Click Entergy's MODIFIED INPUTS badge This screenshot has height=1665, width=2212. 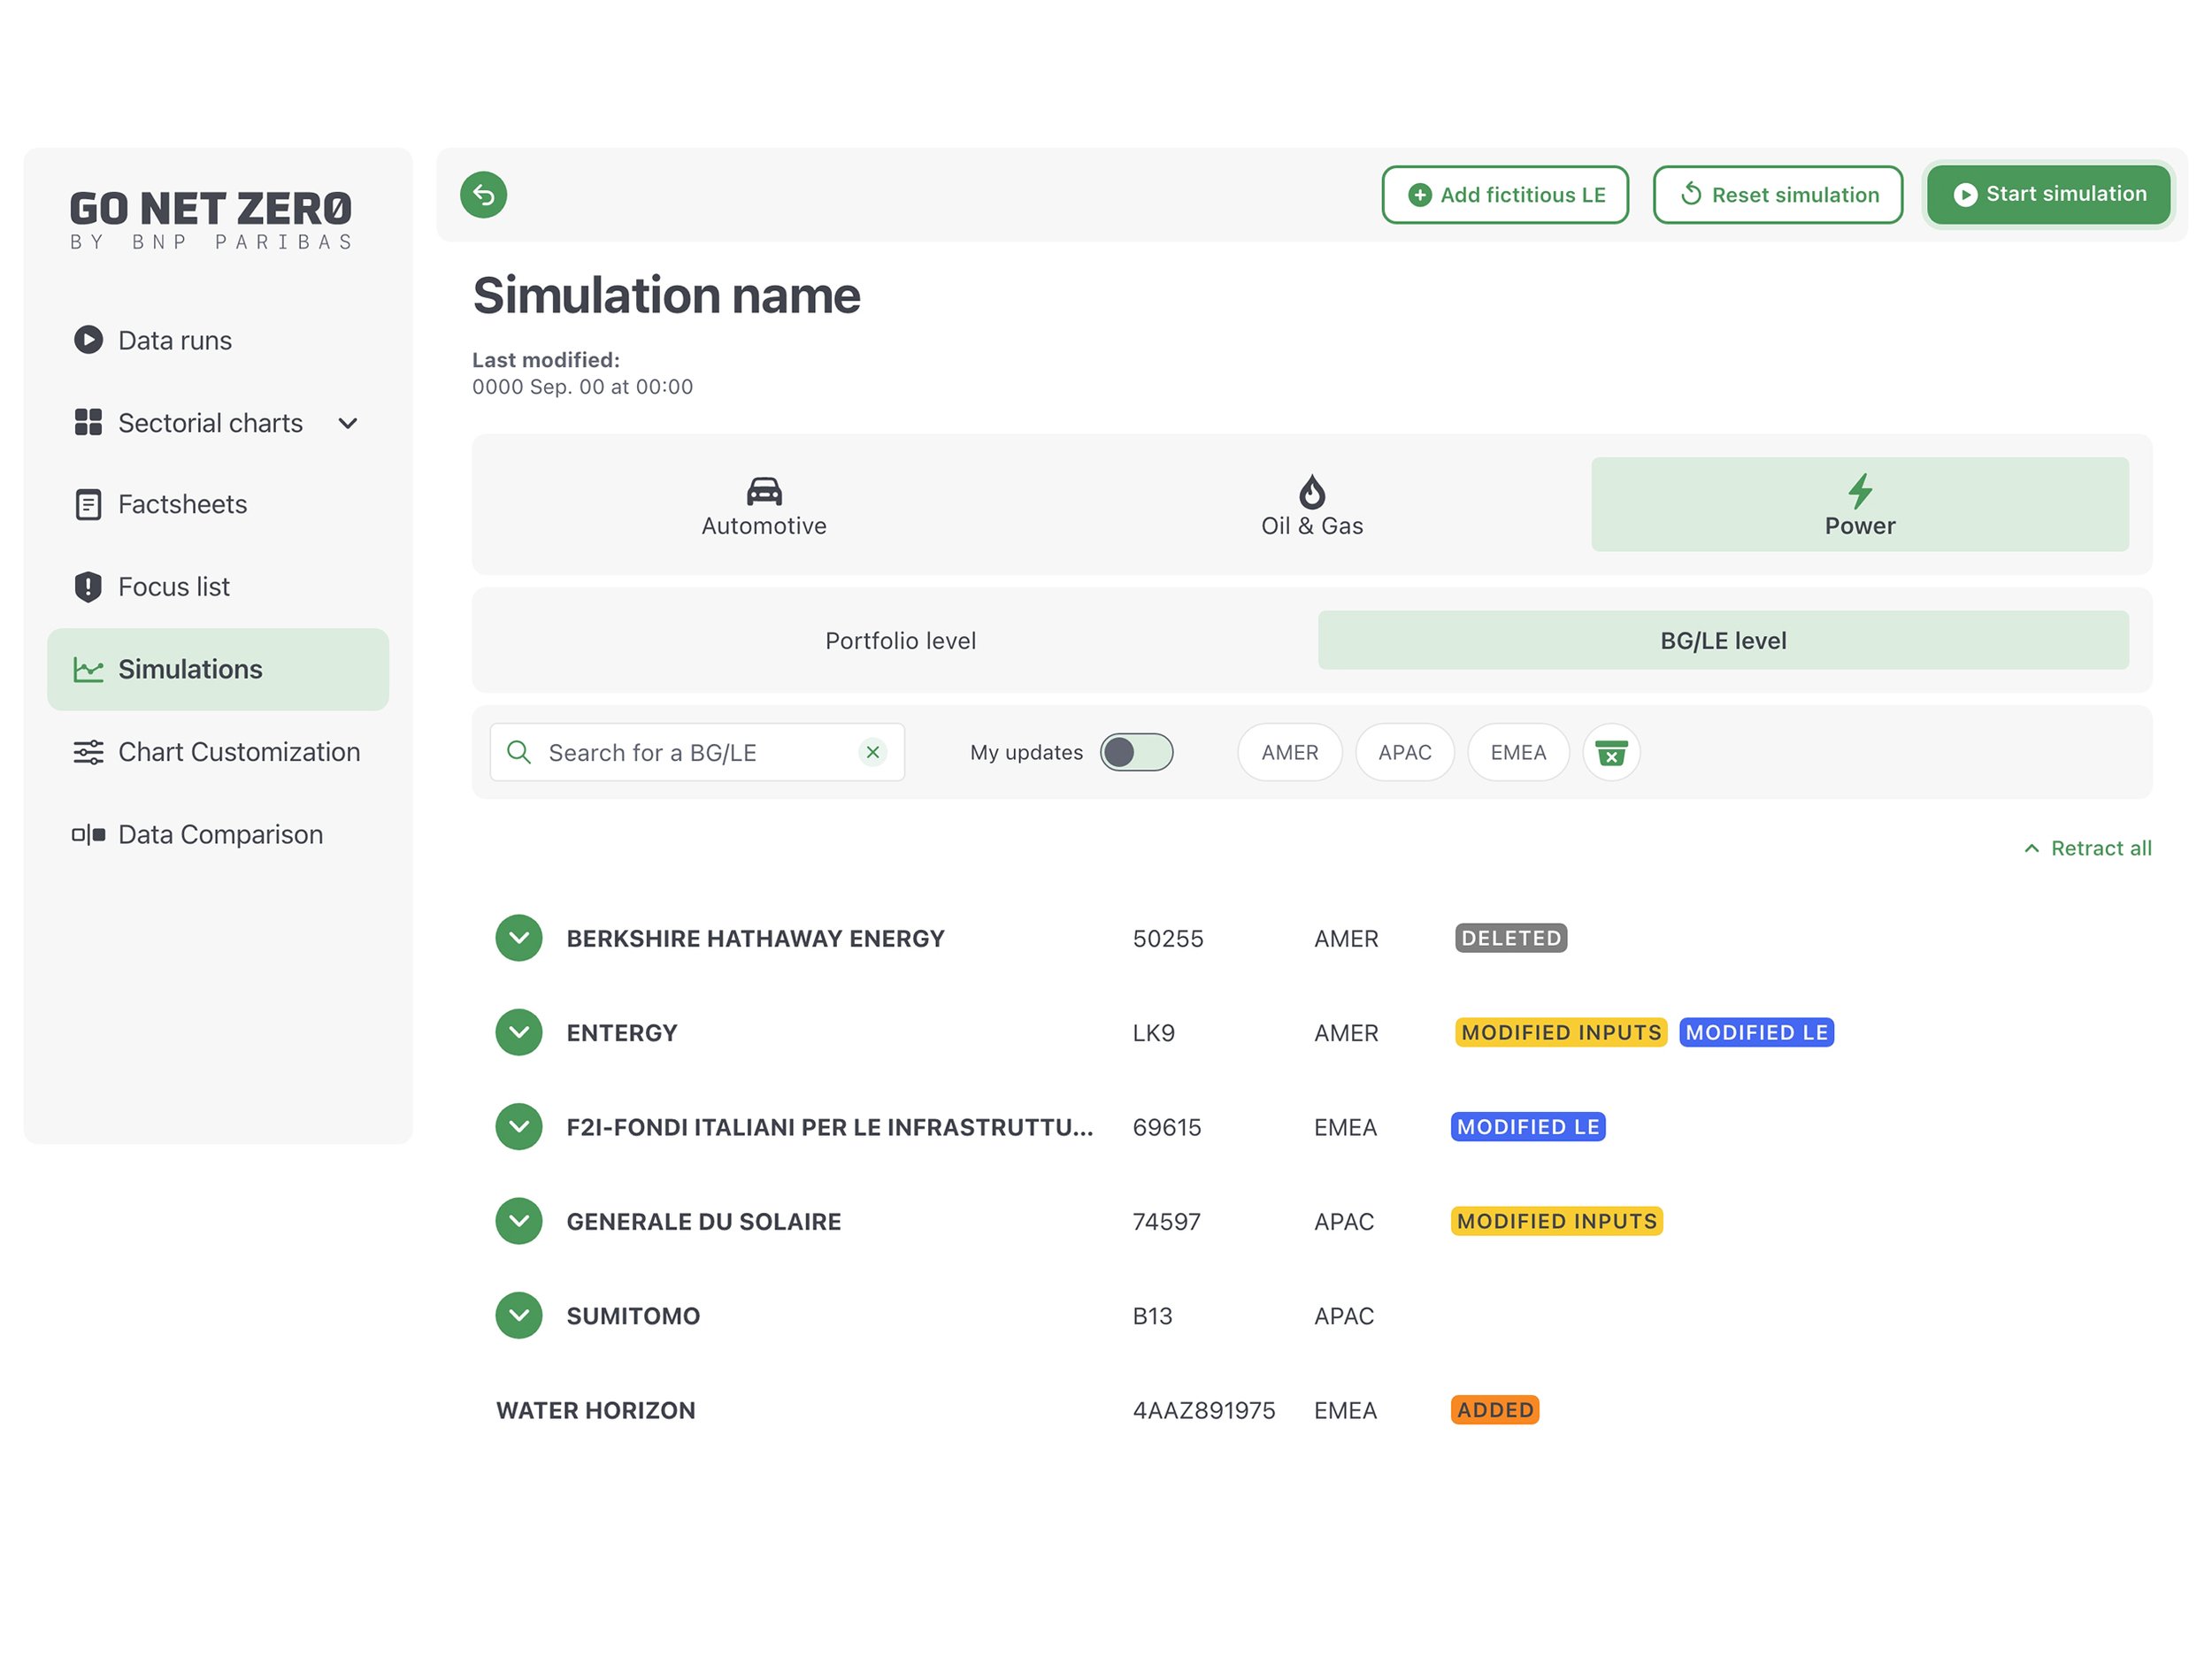(1561, 1032)
